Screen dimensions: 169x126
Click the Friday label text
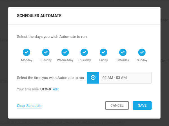coord(104,60)
